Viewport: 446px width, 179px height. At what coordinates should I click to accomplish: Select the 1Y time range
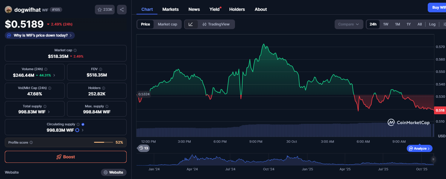408,24
